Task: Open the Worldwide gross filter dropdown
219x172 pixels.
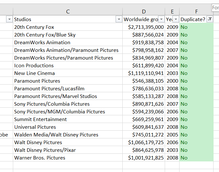Action: tap(161, 19)
